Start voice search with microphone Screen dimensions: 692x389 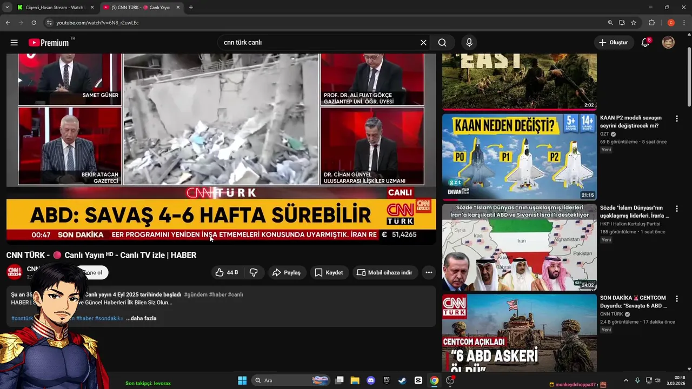[x=469, y=43]
